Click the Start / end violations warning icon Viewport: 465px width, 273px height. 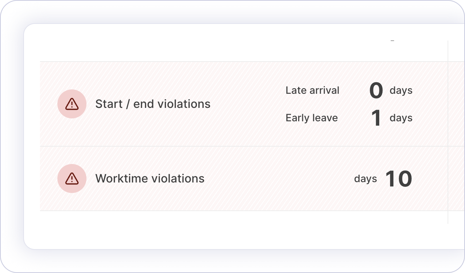tap(72, 104)
